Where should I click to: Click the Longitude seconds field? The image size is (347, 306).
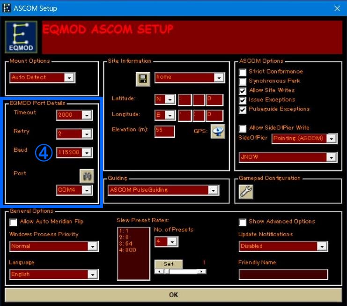click(214, 115)
